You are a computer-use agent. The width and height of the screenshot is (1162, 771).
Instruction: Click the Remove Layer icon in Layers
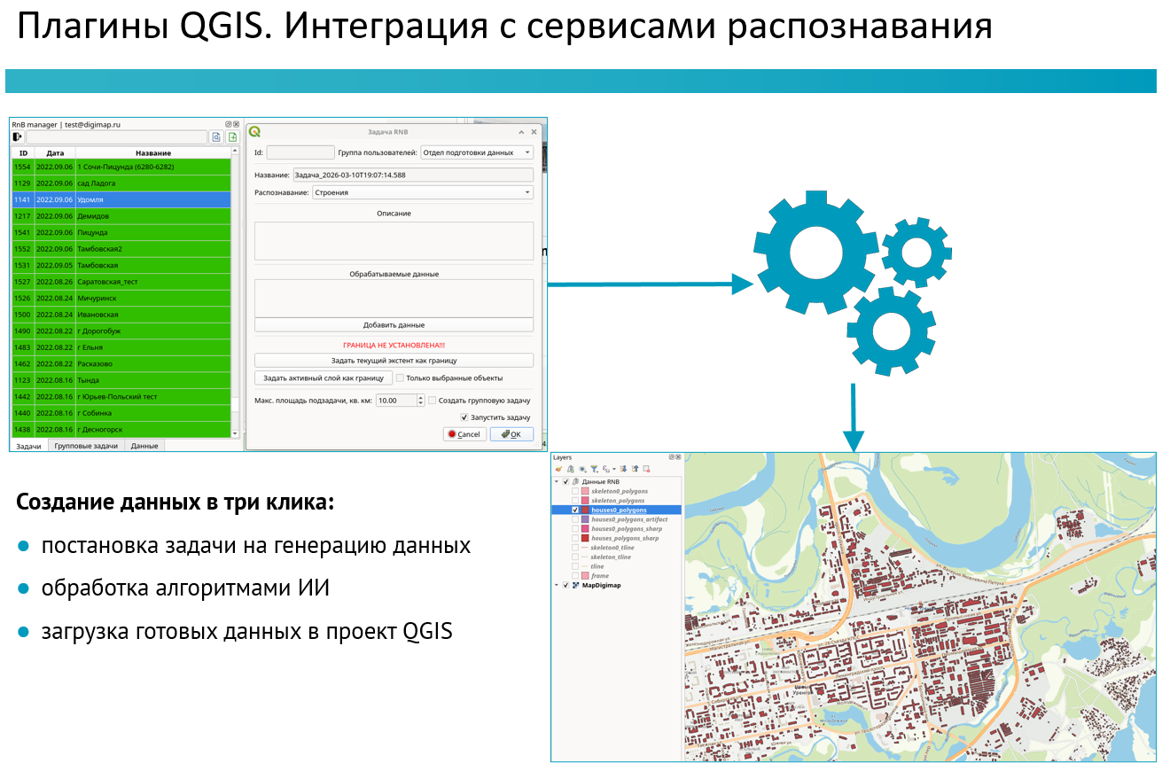pos(646,469)
